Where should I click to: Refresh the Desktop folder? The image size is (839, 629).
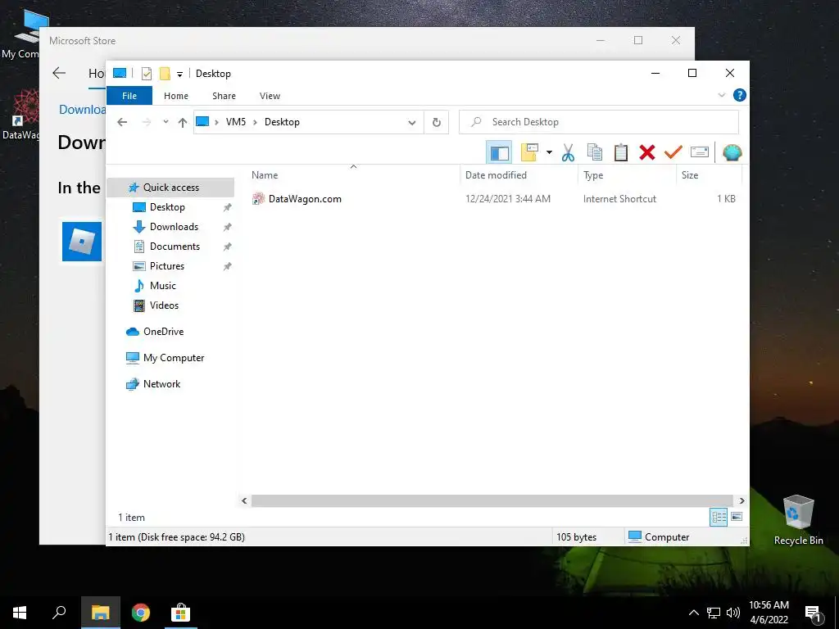tap(437, 123)
